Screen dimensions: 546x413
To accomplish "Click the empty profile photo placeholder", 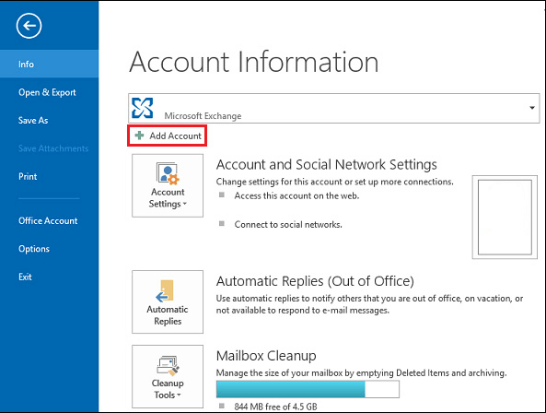I will point(505,218).
